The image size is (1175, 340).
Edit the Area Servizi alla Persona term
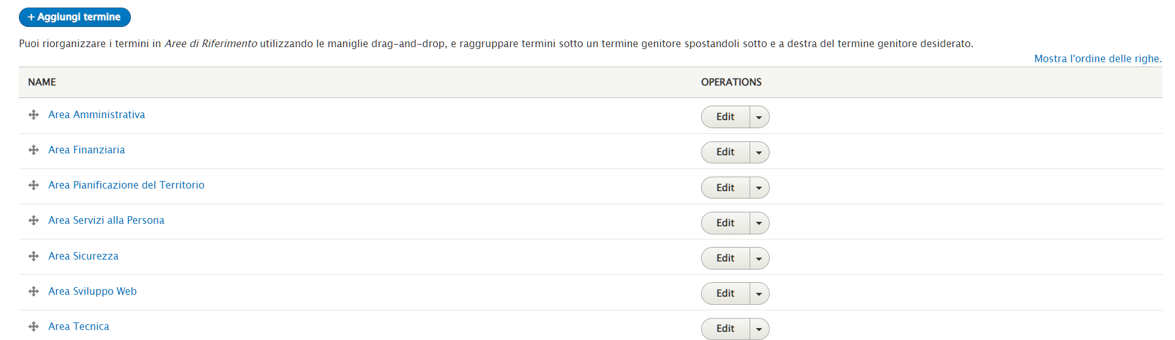[x=725, y=223]
